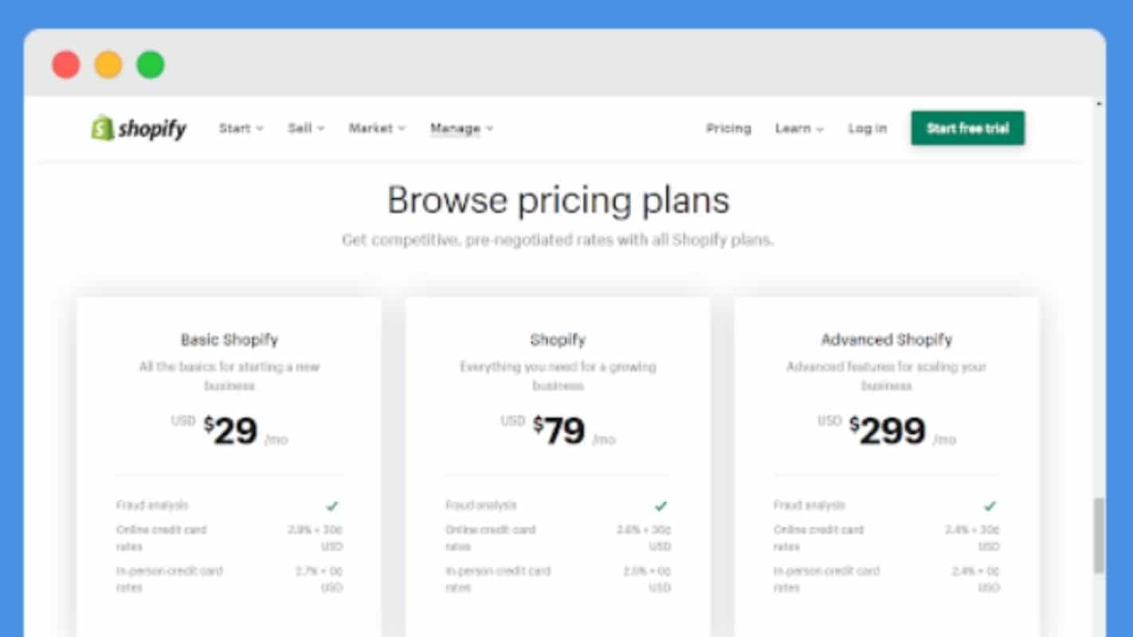Open the Start dropdown menu
This screenshot has width=1133, height=637.
point(241,128)
